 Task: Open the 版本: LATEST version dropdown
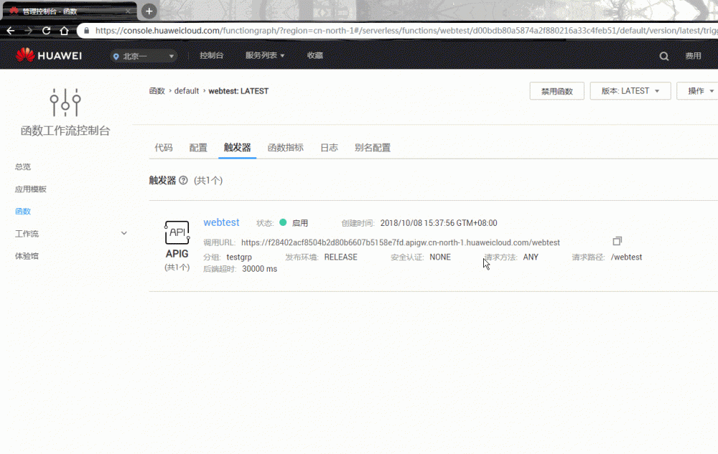click(630, 90)
